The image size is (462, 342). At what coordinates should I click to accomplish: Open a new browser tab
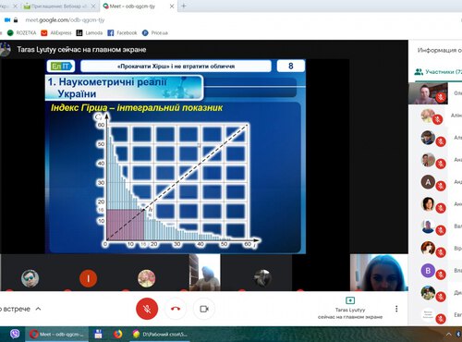(x=184, y=6)
